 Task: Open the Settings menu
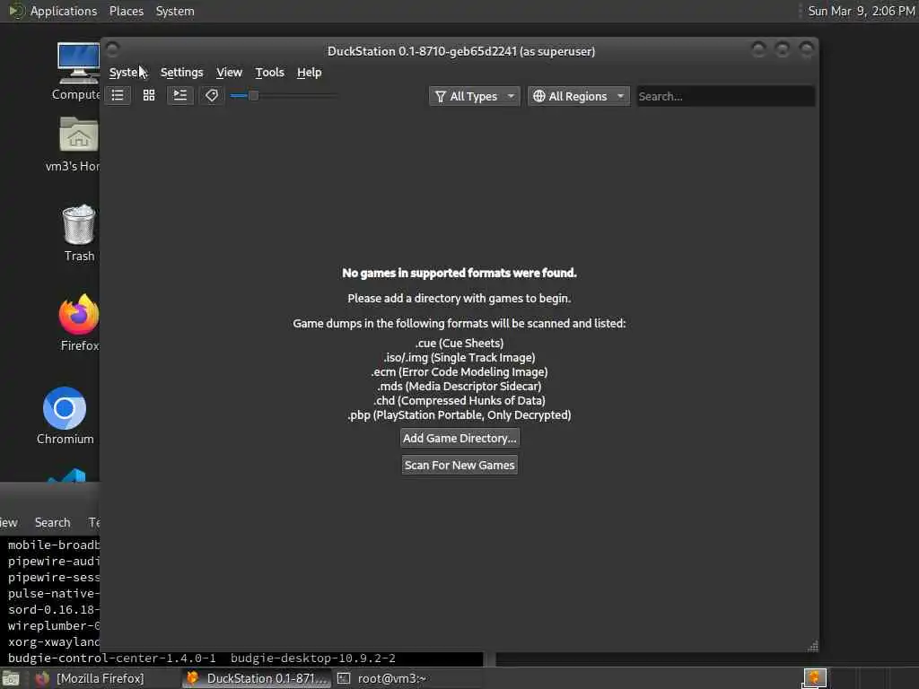[x=181, y=73]
